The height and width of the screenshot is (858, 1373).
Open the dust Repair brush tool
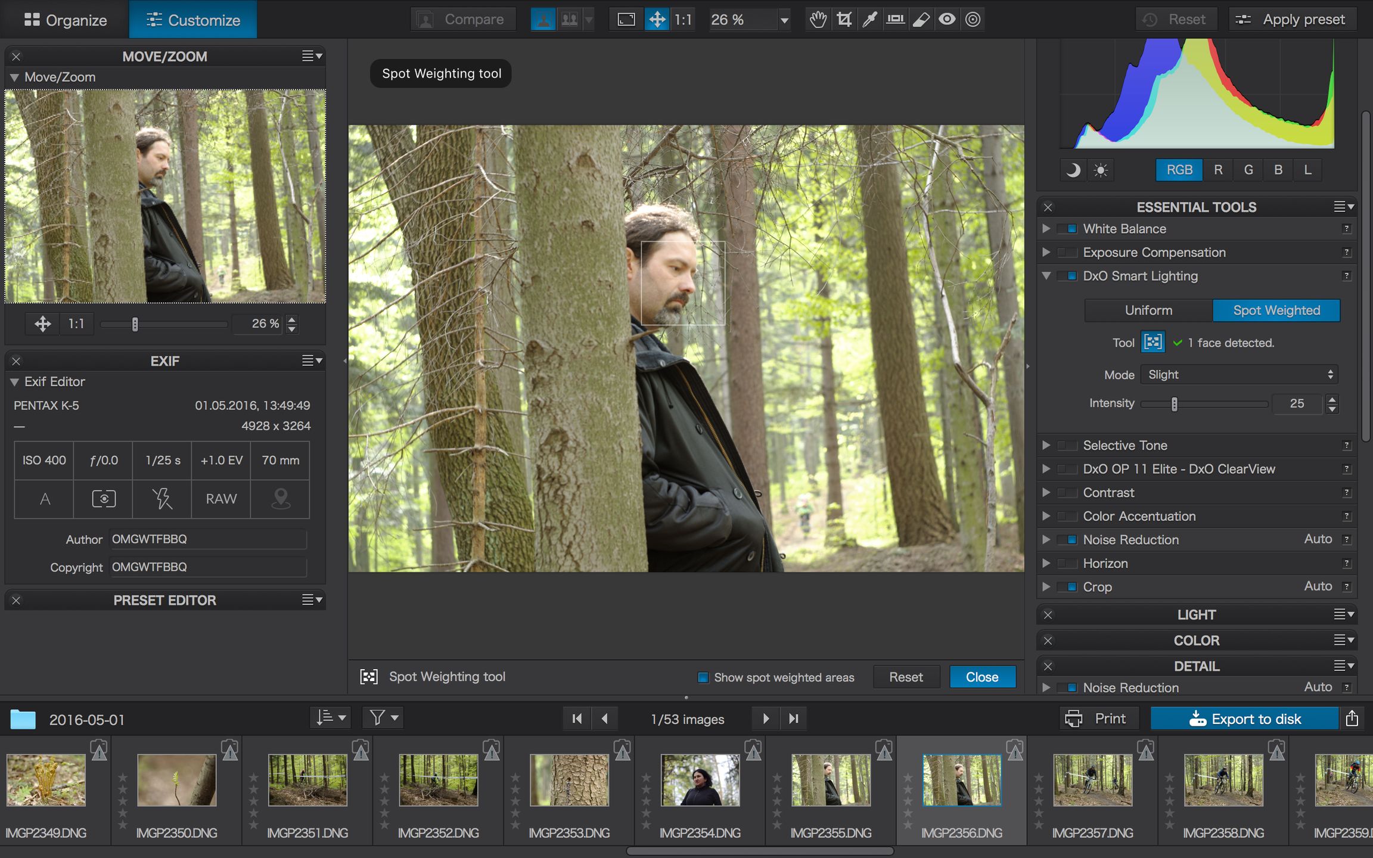coord(921,20)
